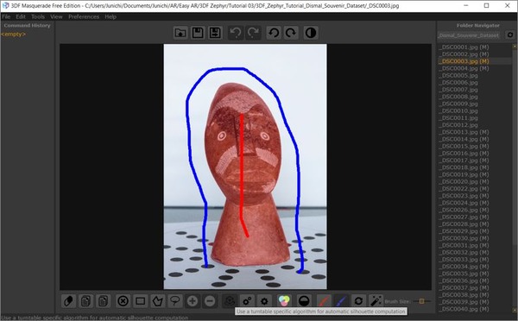518x321 pixels.
Task: Click the plus add-to-selection button
Action: point(193,301)
